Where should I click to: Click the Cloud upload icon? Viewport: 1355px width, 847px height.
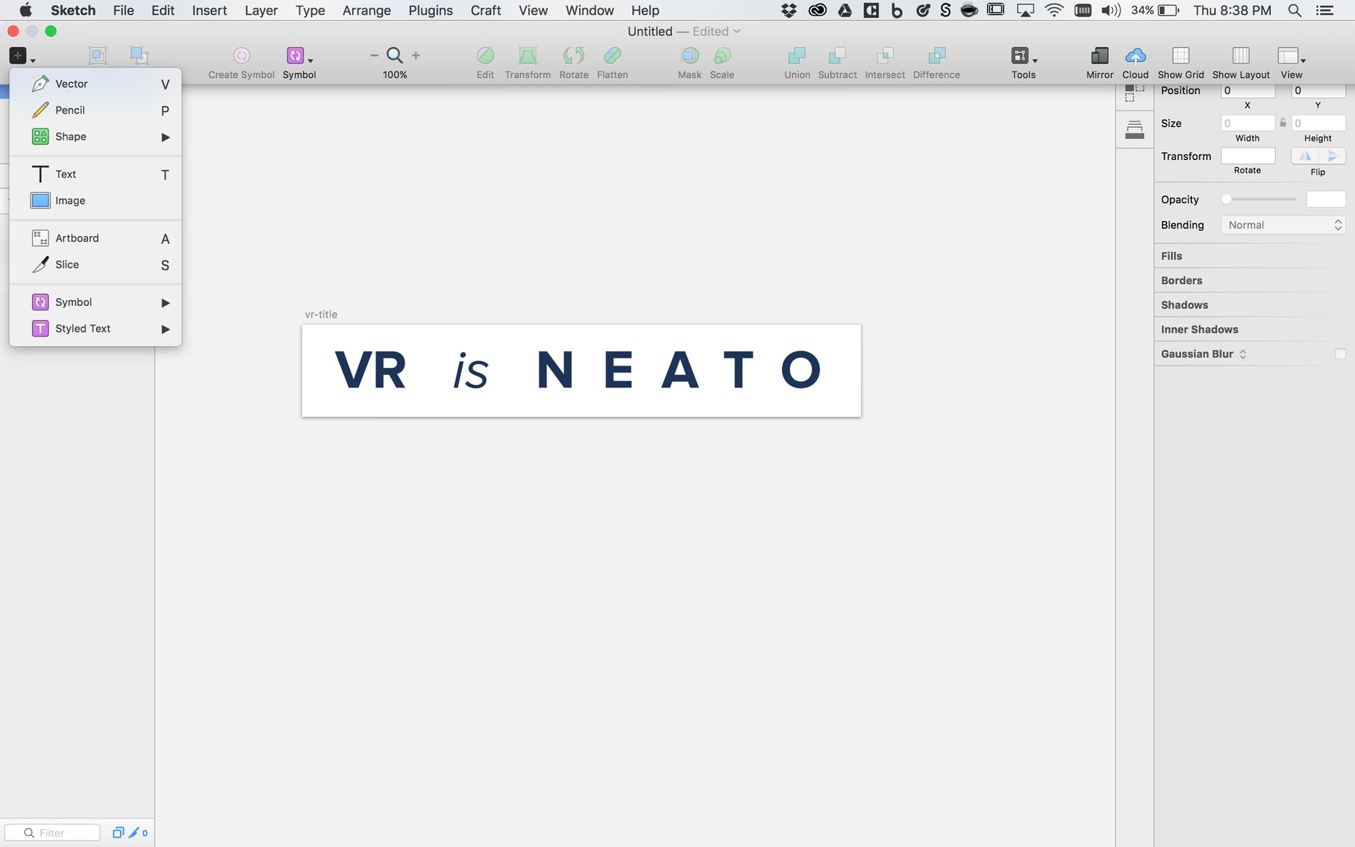point(1135,56)
